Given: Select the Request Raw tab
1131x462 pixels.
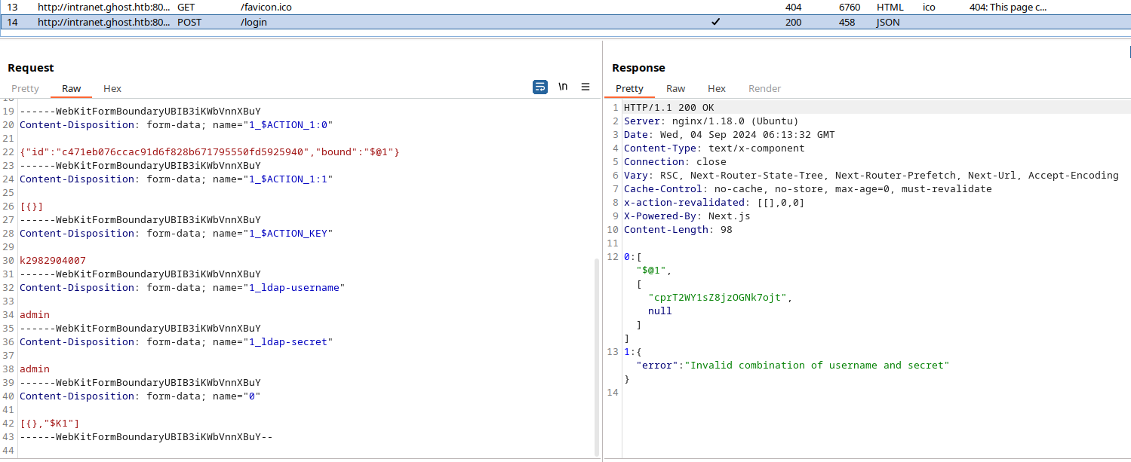Looking at the screenshot, I should (72, 88).
